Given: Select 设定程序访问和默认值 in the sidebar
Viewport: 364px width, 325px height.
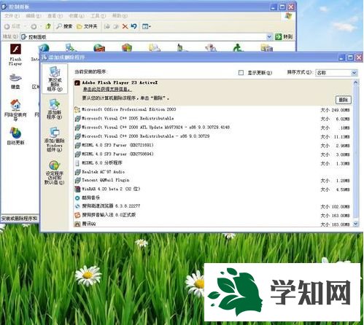Looking at the screenshot, I should pos(55,173).
